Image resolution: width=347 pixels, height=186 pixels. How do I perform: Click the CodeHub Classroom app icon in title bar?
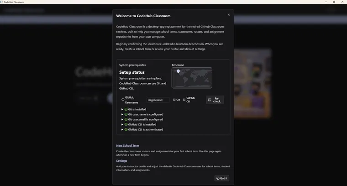pos(1,2)
